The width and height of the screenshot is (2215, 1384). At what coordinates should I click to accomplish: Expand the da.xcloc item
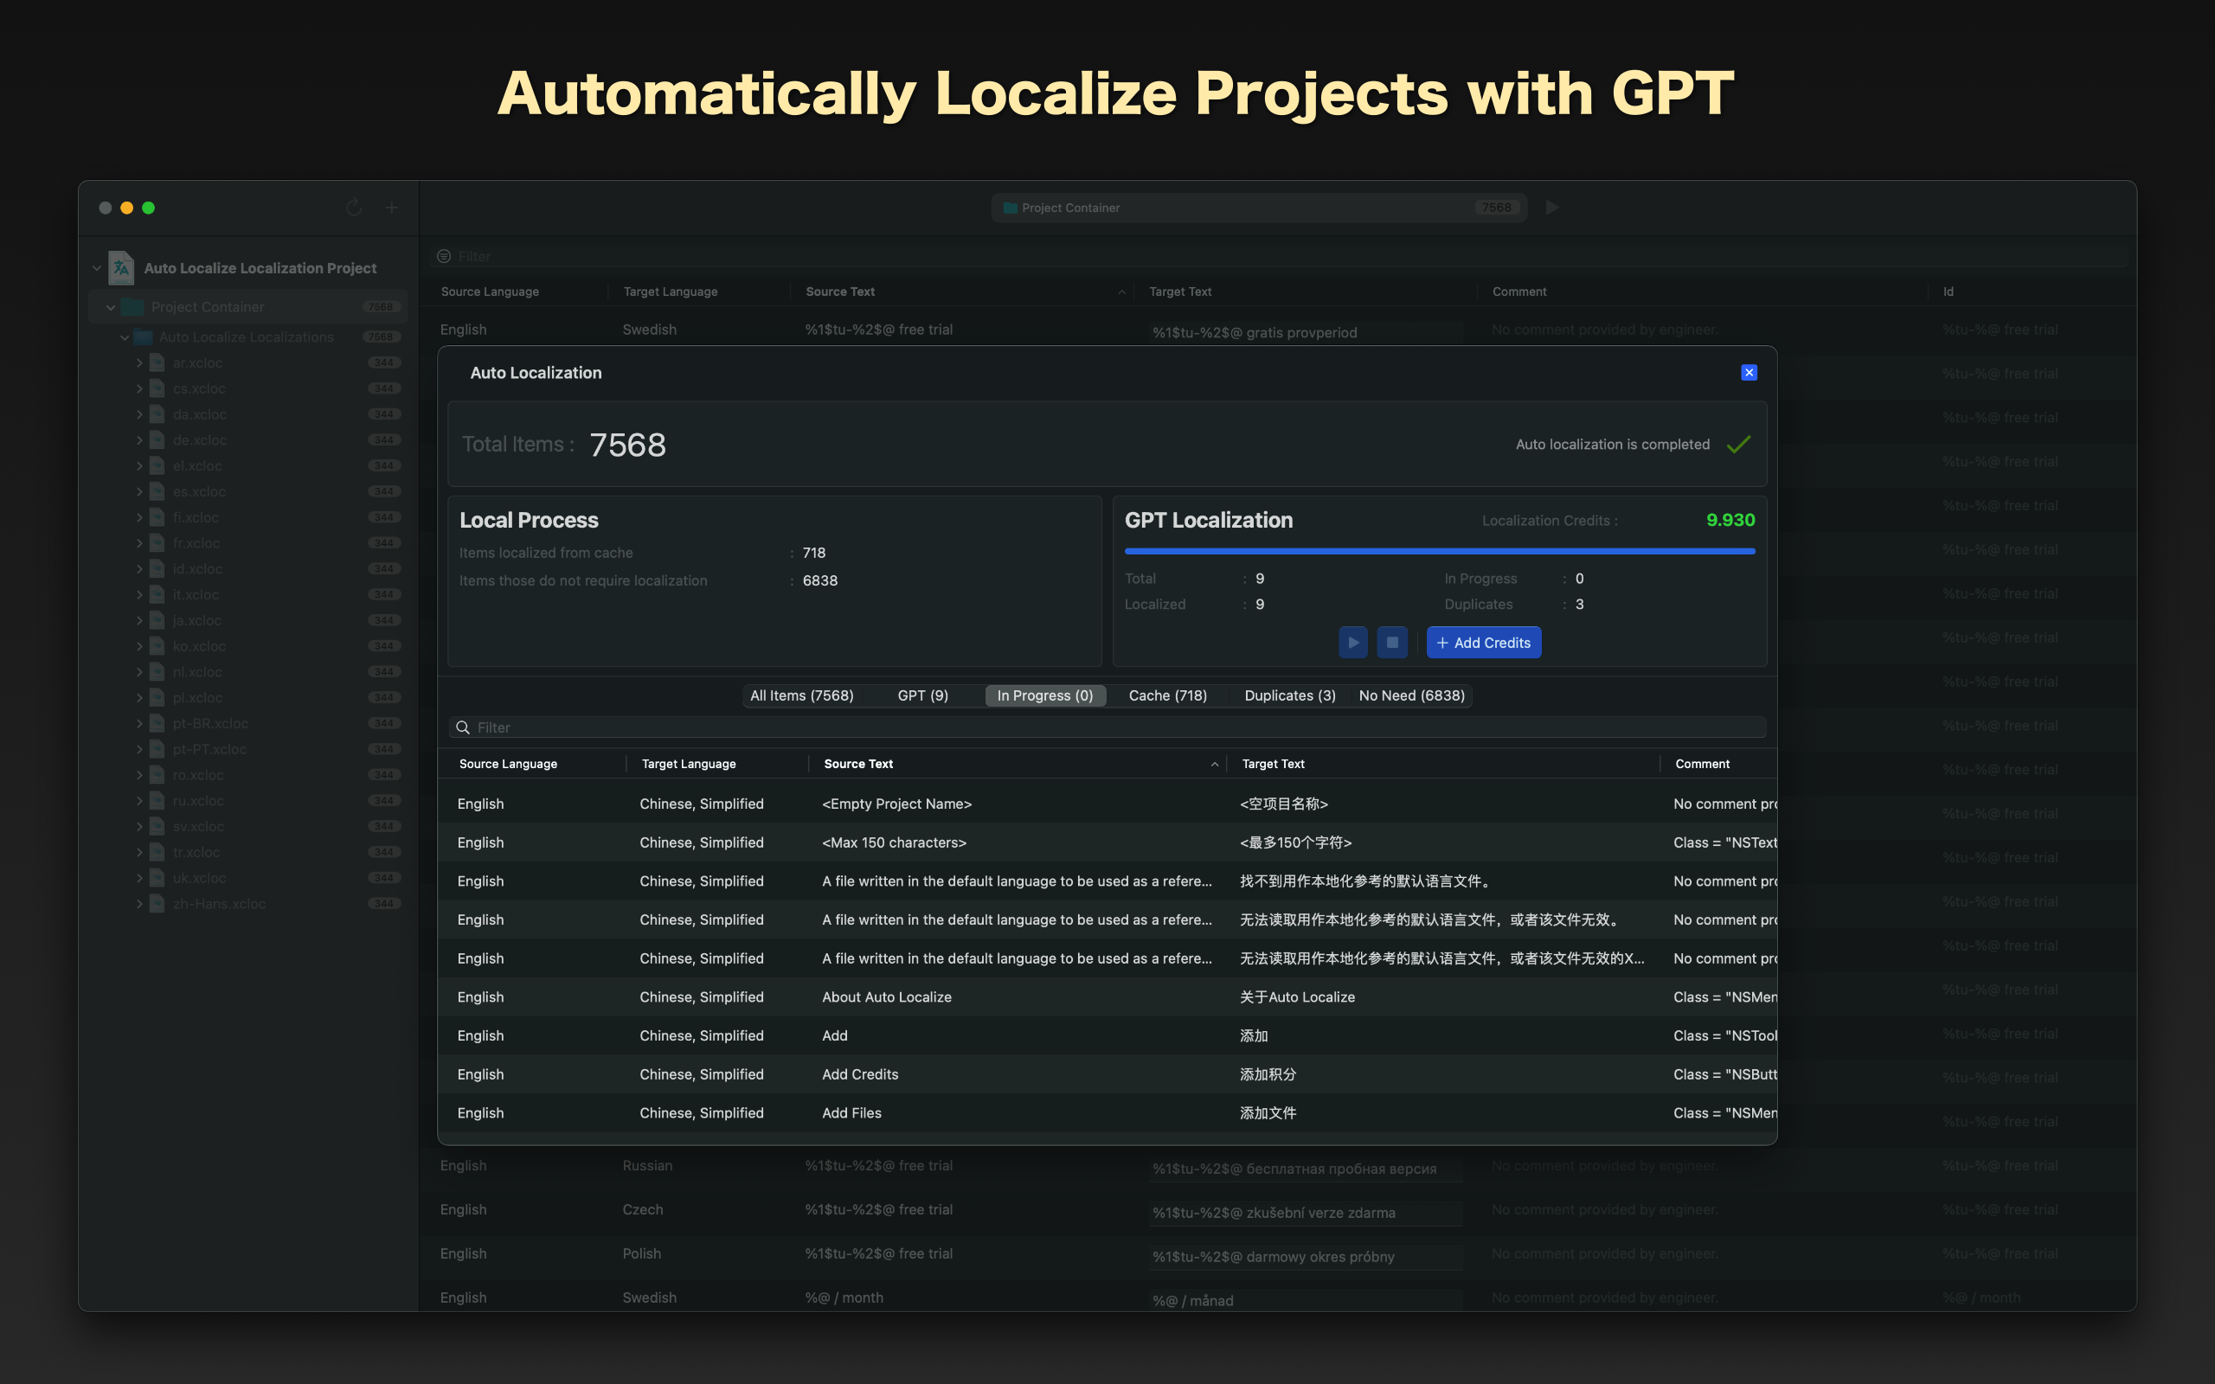139,414
